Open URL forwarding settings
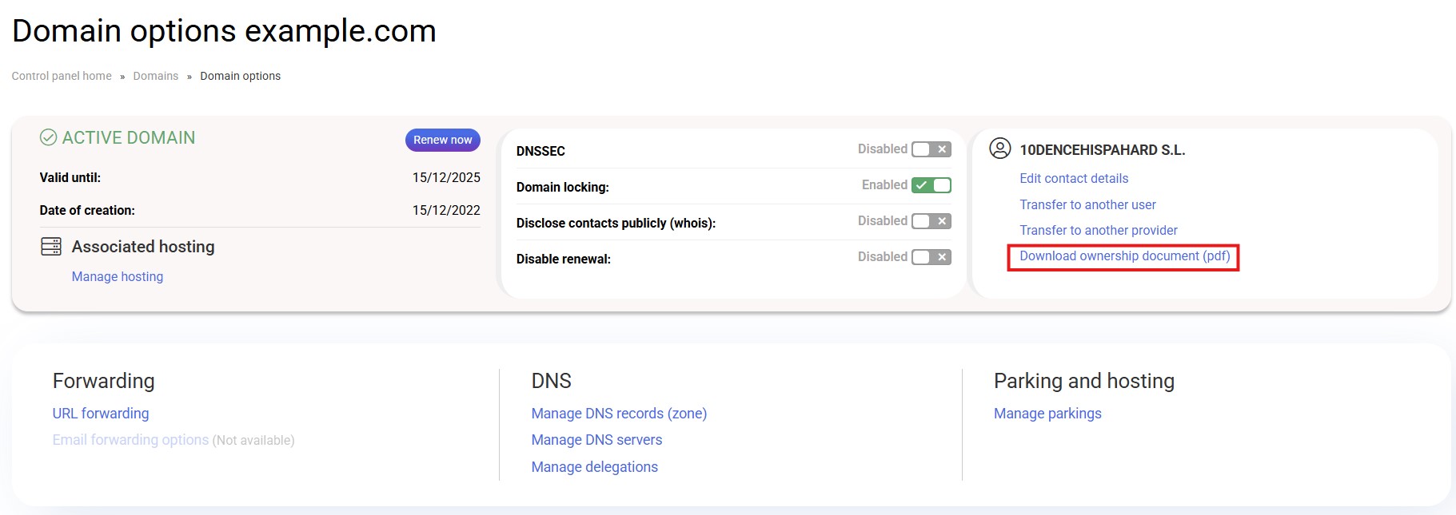This screenshot has height=515, width=1456. tap(101, 414)
